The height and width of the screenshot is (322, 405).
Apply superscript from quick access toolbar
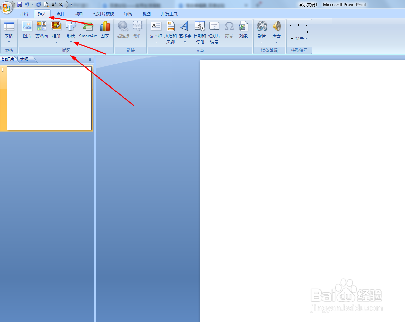54,4
